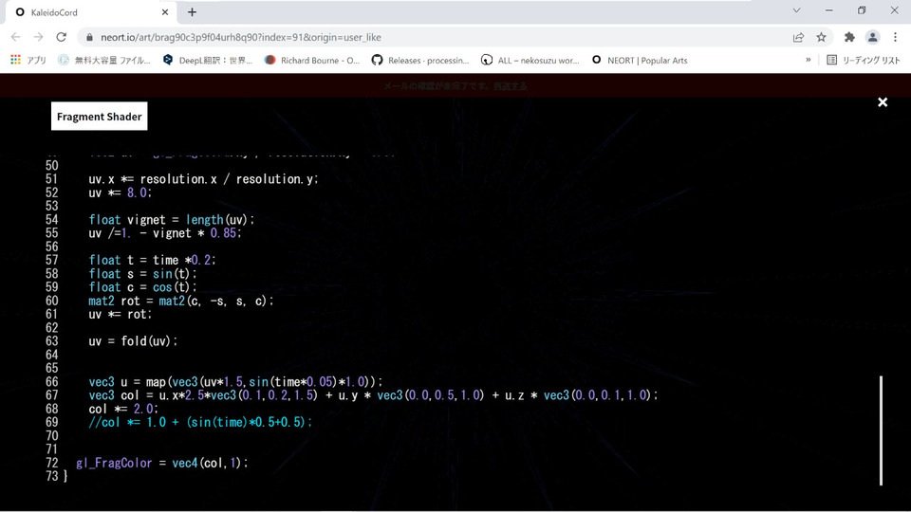Click the 'uv /=1. - vignet * 0.85;' line
This screenshot has width=911, height=512.
[164, 233]
